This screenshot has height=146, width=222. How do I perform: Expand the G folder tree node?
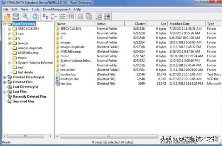[10, 39]
